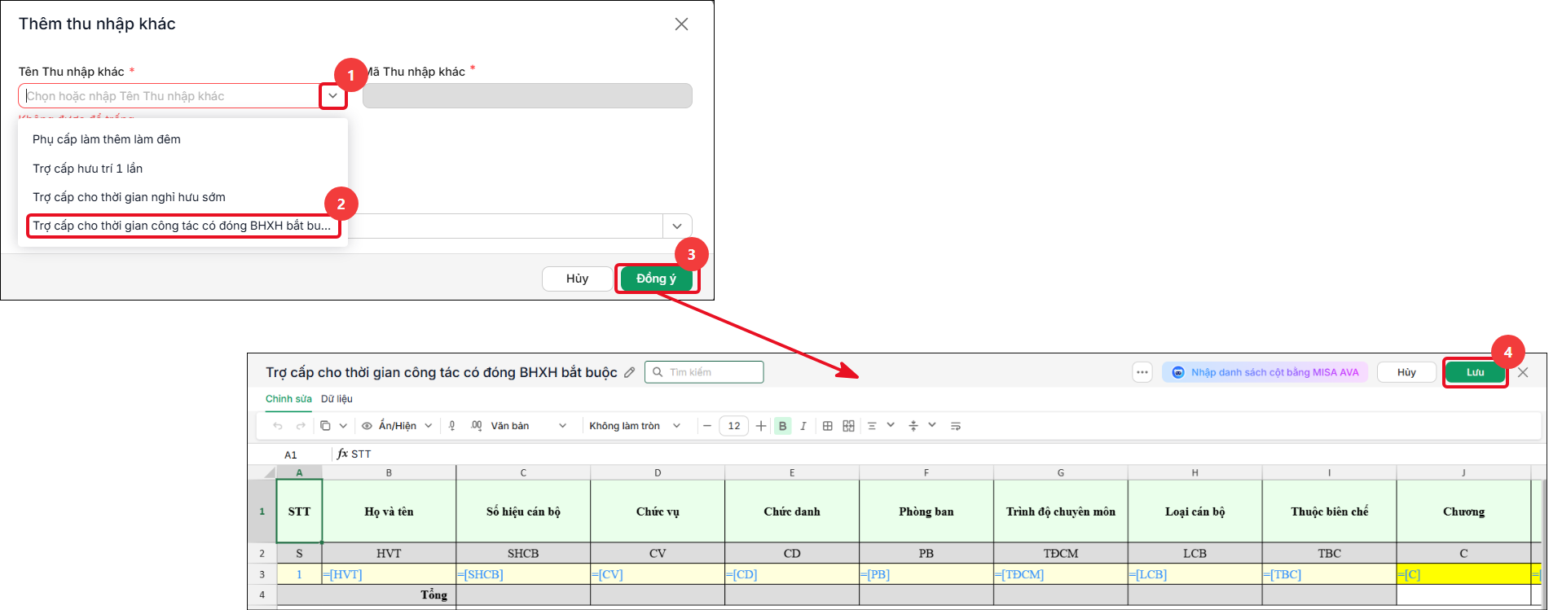Image resolution: width=1562 pixels, height=610 pixels.
Task: Select Trợ cấp cho thời gian công tác option
Action: point(183,226)
